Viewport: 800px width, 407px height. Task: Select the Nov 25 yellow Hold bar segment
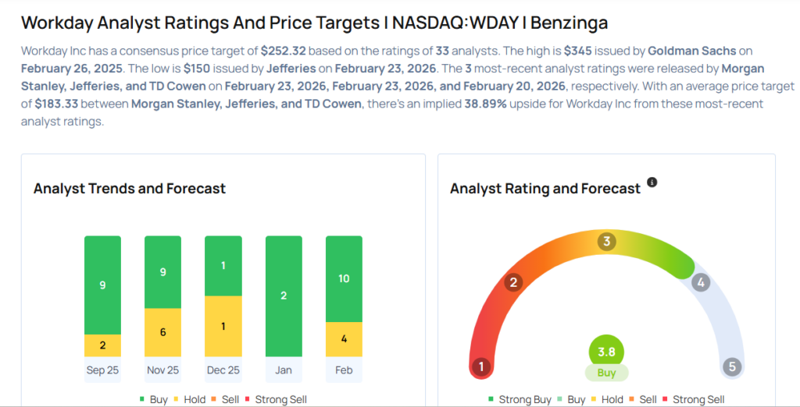162,332
